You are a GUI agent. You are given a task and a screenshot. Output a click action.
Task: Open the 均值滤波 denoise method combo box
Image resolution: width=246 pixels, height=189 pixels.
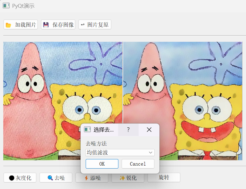click(x=120, y=153)
